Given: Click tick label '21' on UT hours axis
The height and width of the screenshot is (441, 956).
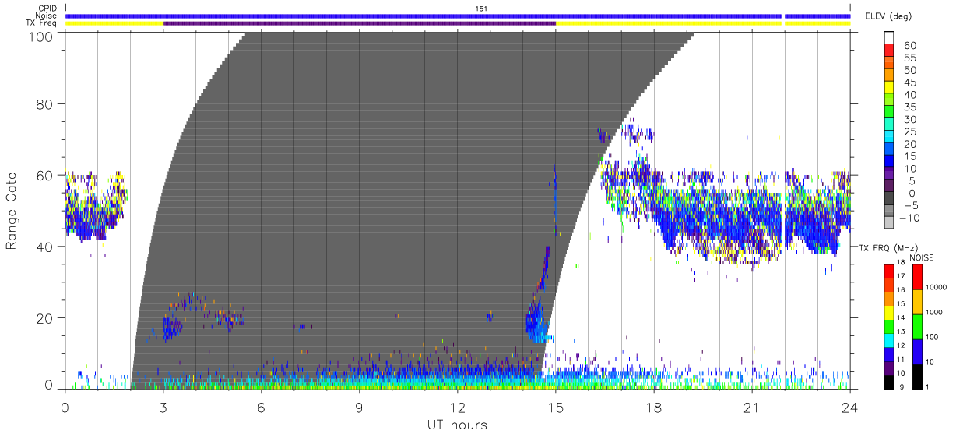Looking at the screenshot, I should coord(751,408).
